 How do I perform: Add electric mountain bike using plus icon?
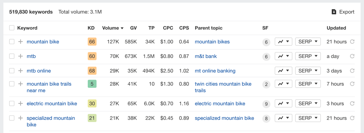click(x=21, y=103)
